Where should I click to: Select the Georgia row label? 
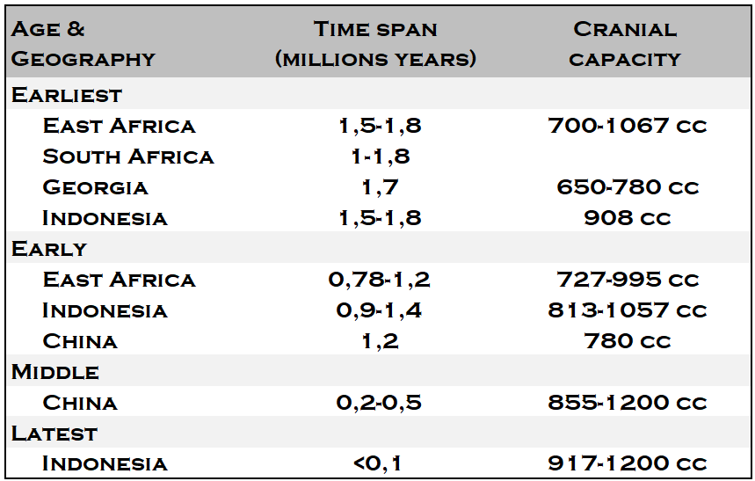[x=96, y=187]
